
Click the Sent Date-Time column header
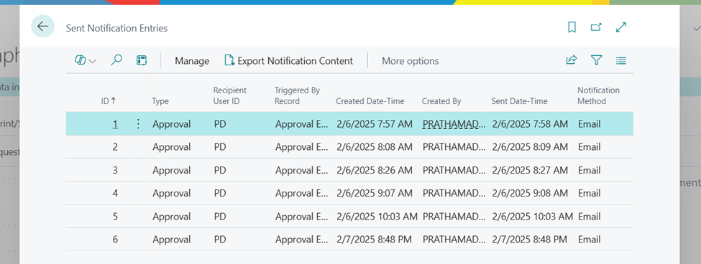519,101
